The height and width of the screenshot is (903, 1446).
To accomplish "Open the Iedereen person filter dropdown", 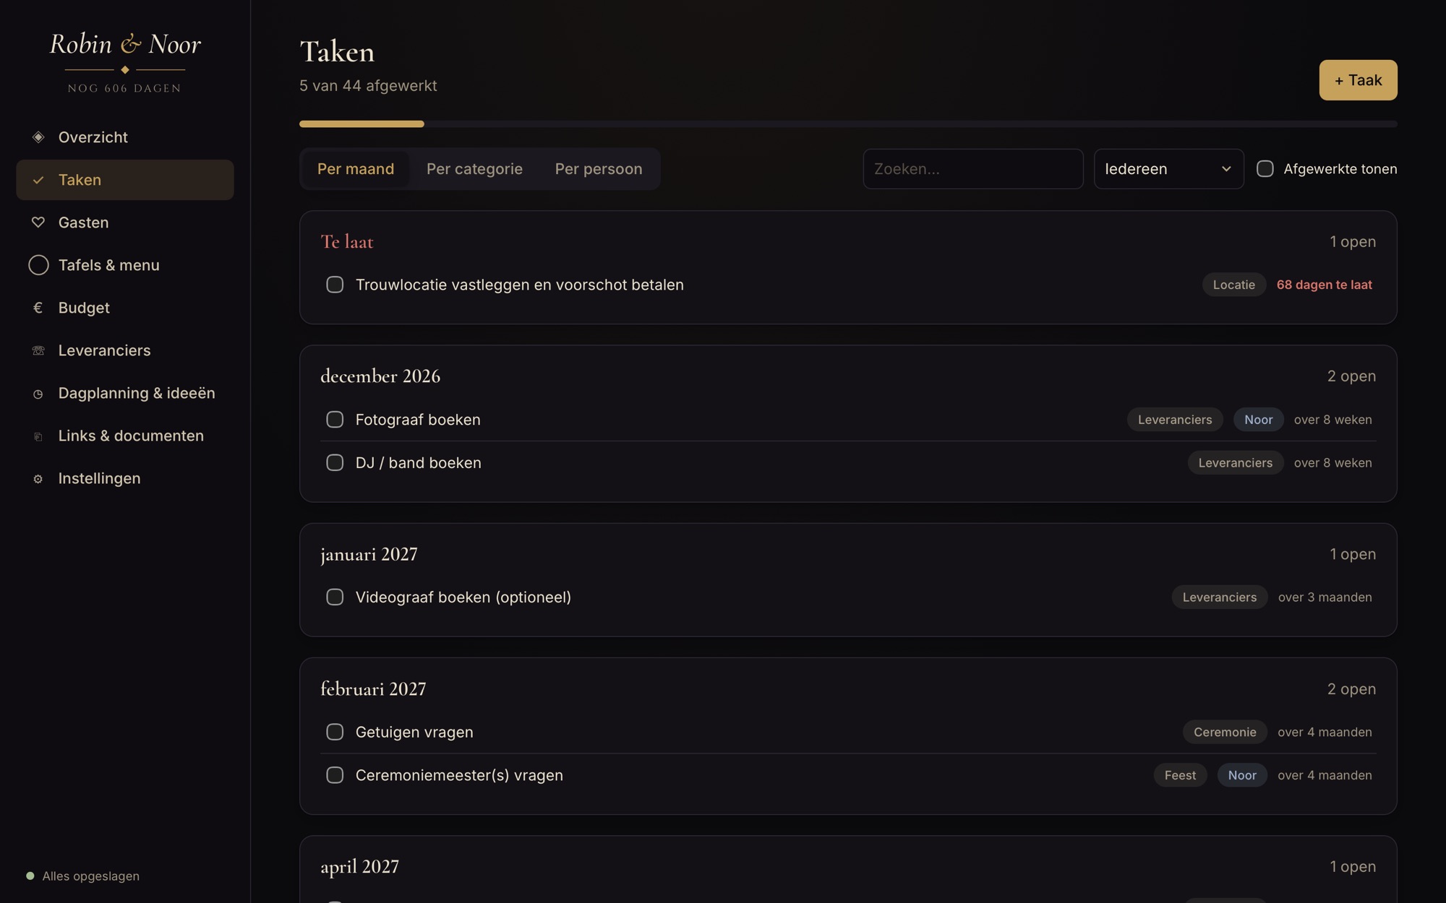I will 1168,169.
